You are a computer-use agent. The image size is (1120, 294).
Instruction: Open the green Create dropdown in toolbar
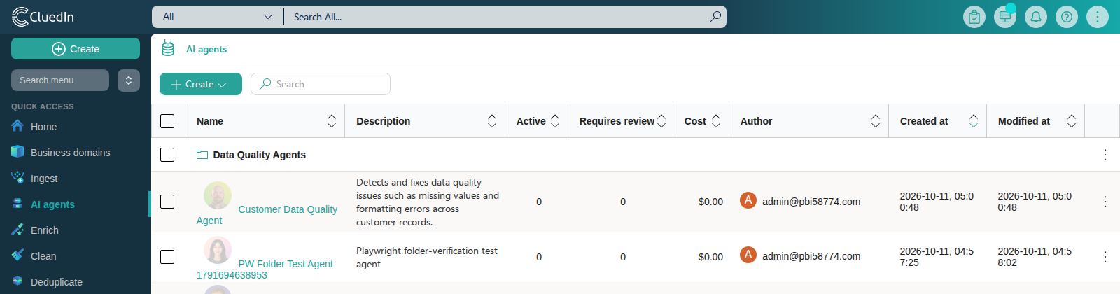201,84
